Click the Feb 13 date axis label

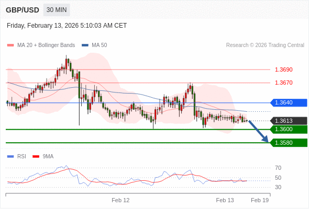point(225,200)
